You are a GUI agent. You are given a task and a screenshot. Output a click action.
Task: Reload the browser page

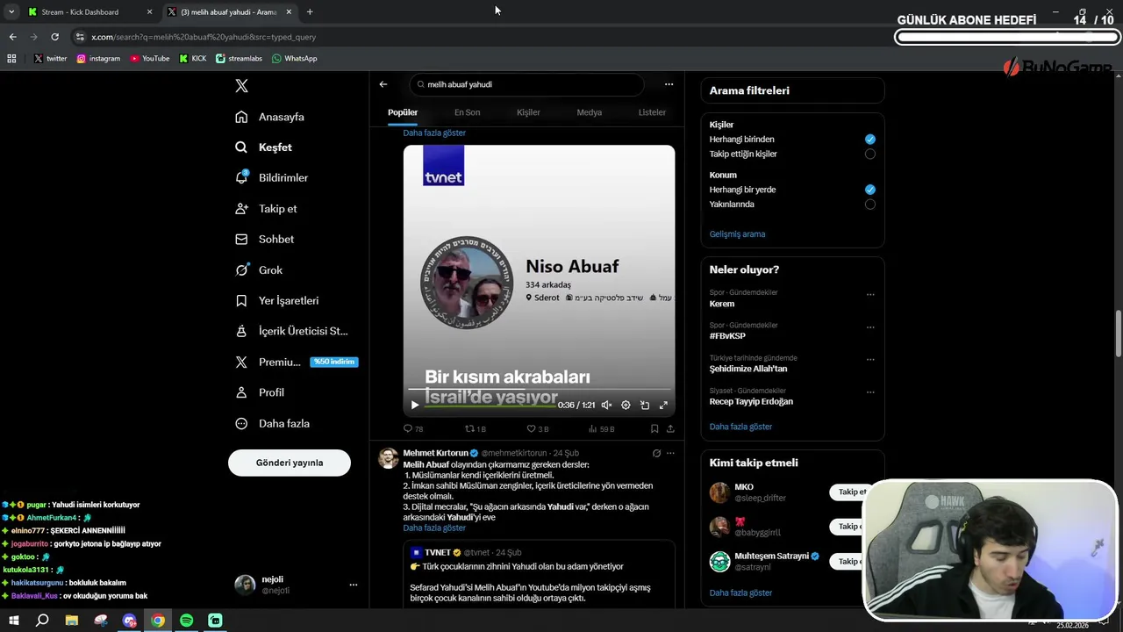pyautogui.click(x=54, y=37)
